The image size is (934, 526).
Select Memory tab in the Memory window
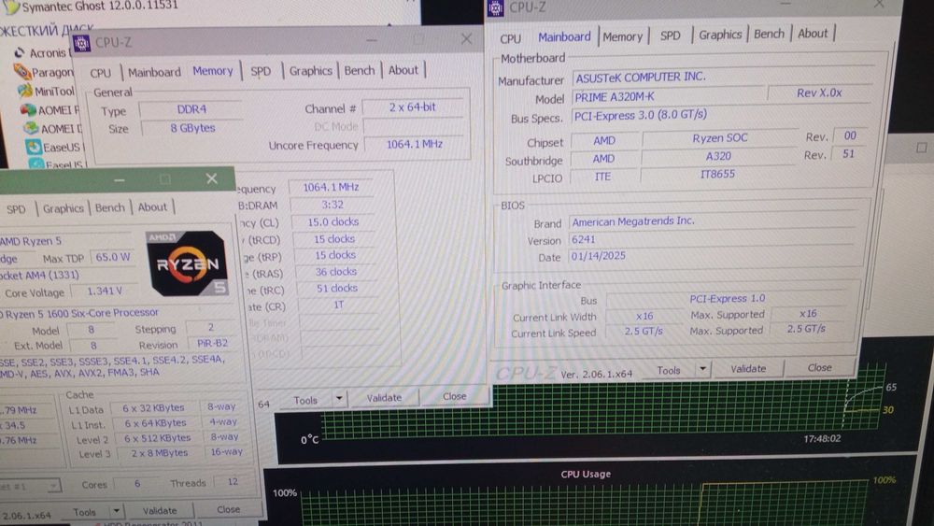tap(213, 71)
